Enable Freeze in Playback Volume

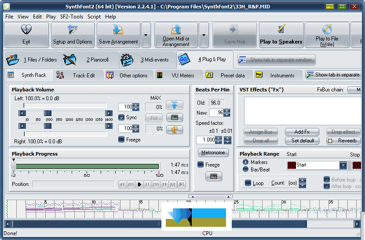pos(121,139)
